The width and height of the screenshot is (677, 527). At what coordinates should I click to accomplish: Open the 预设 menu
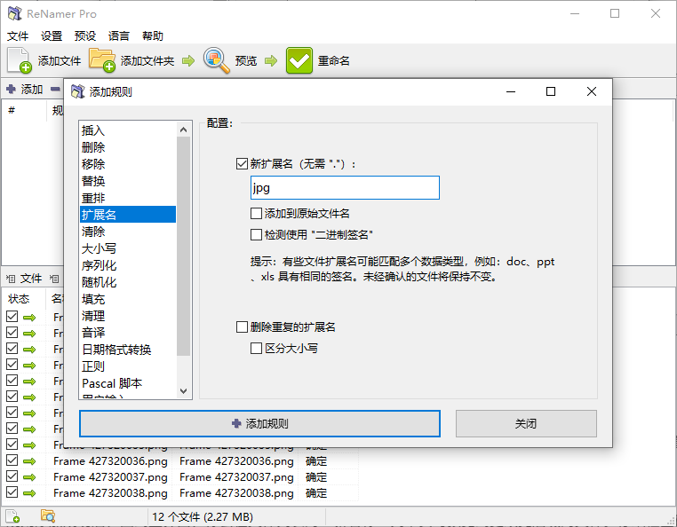point(85,36)
